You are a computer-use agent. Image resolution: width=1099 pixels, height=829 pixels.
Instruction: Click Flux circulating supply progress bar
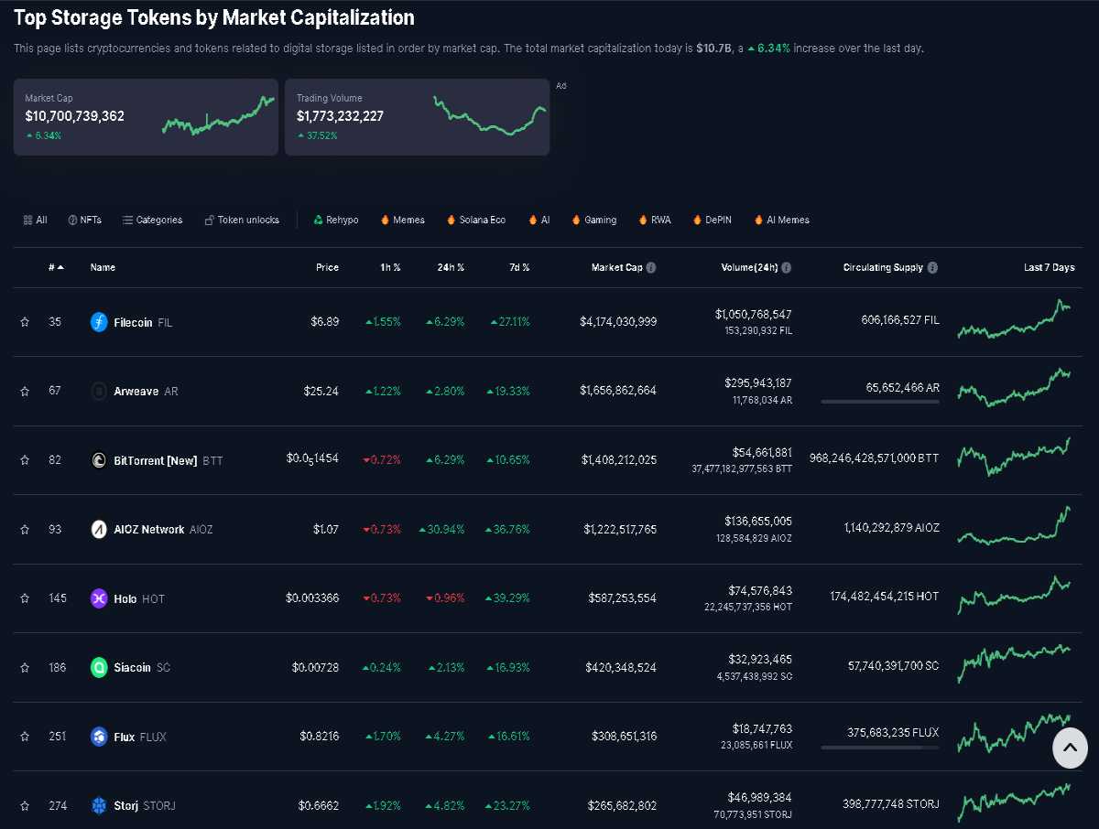coord(880,748)
